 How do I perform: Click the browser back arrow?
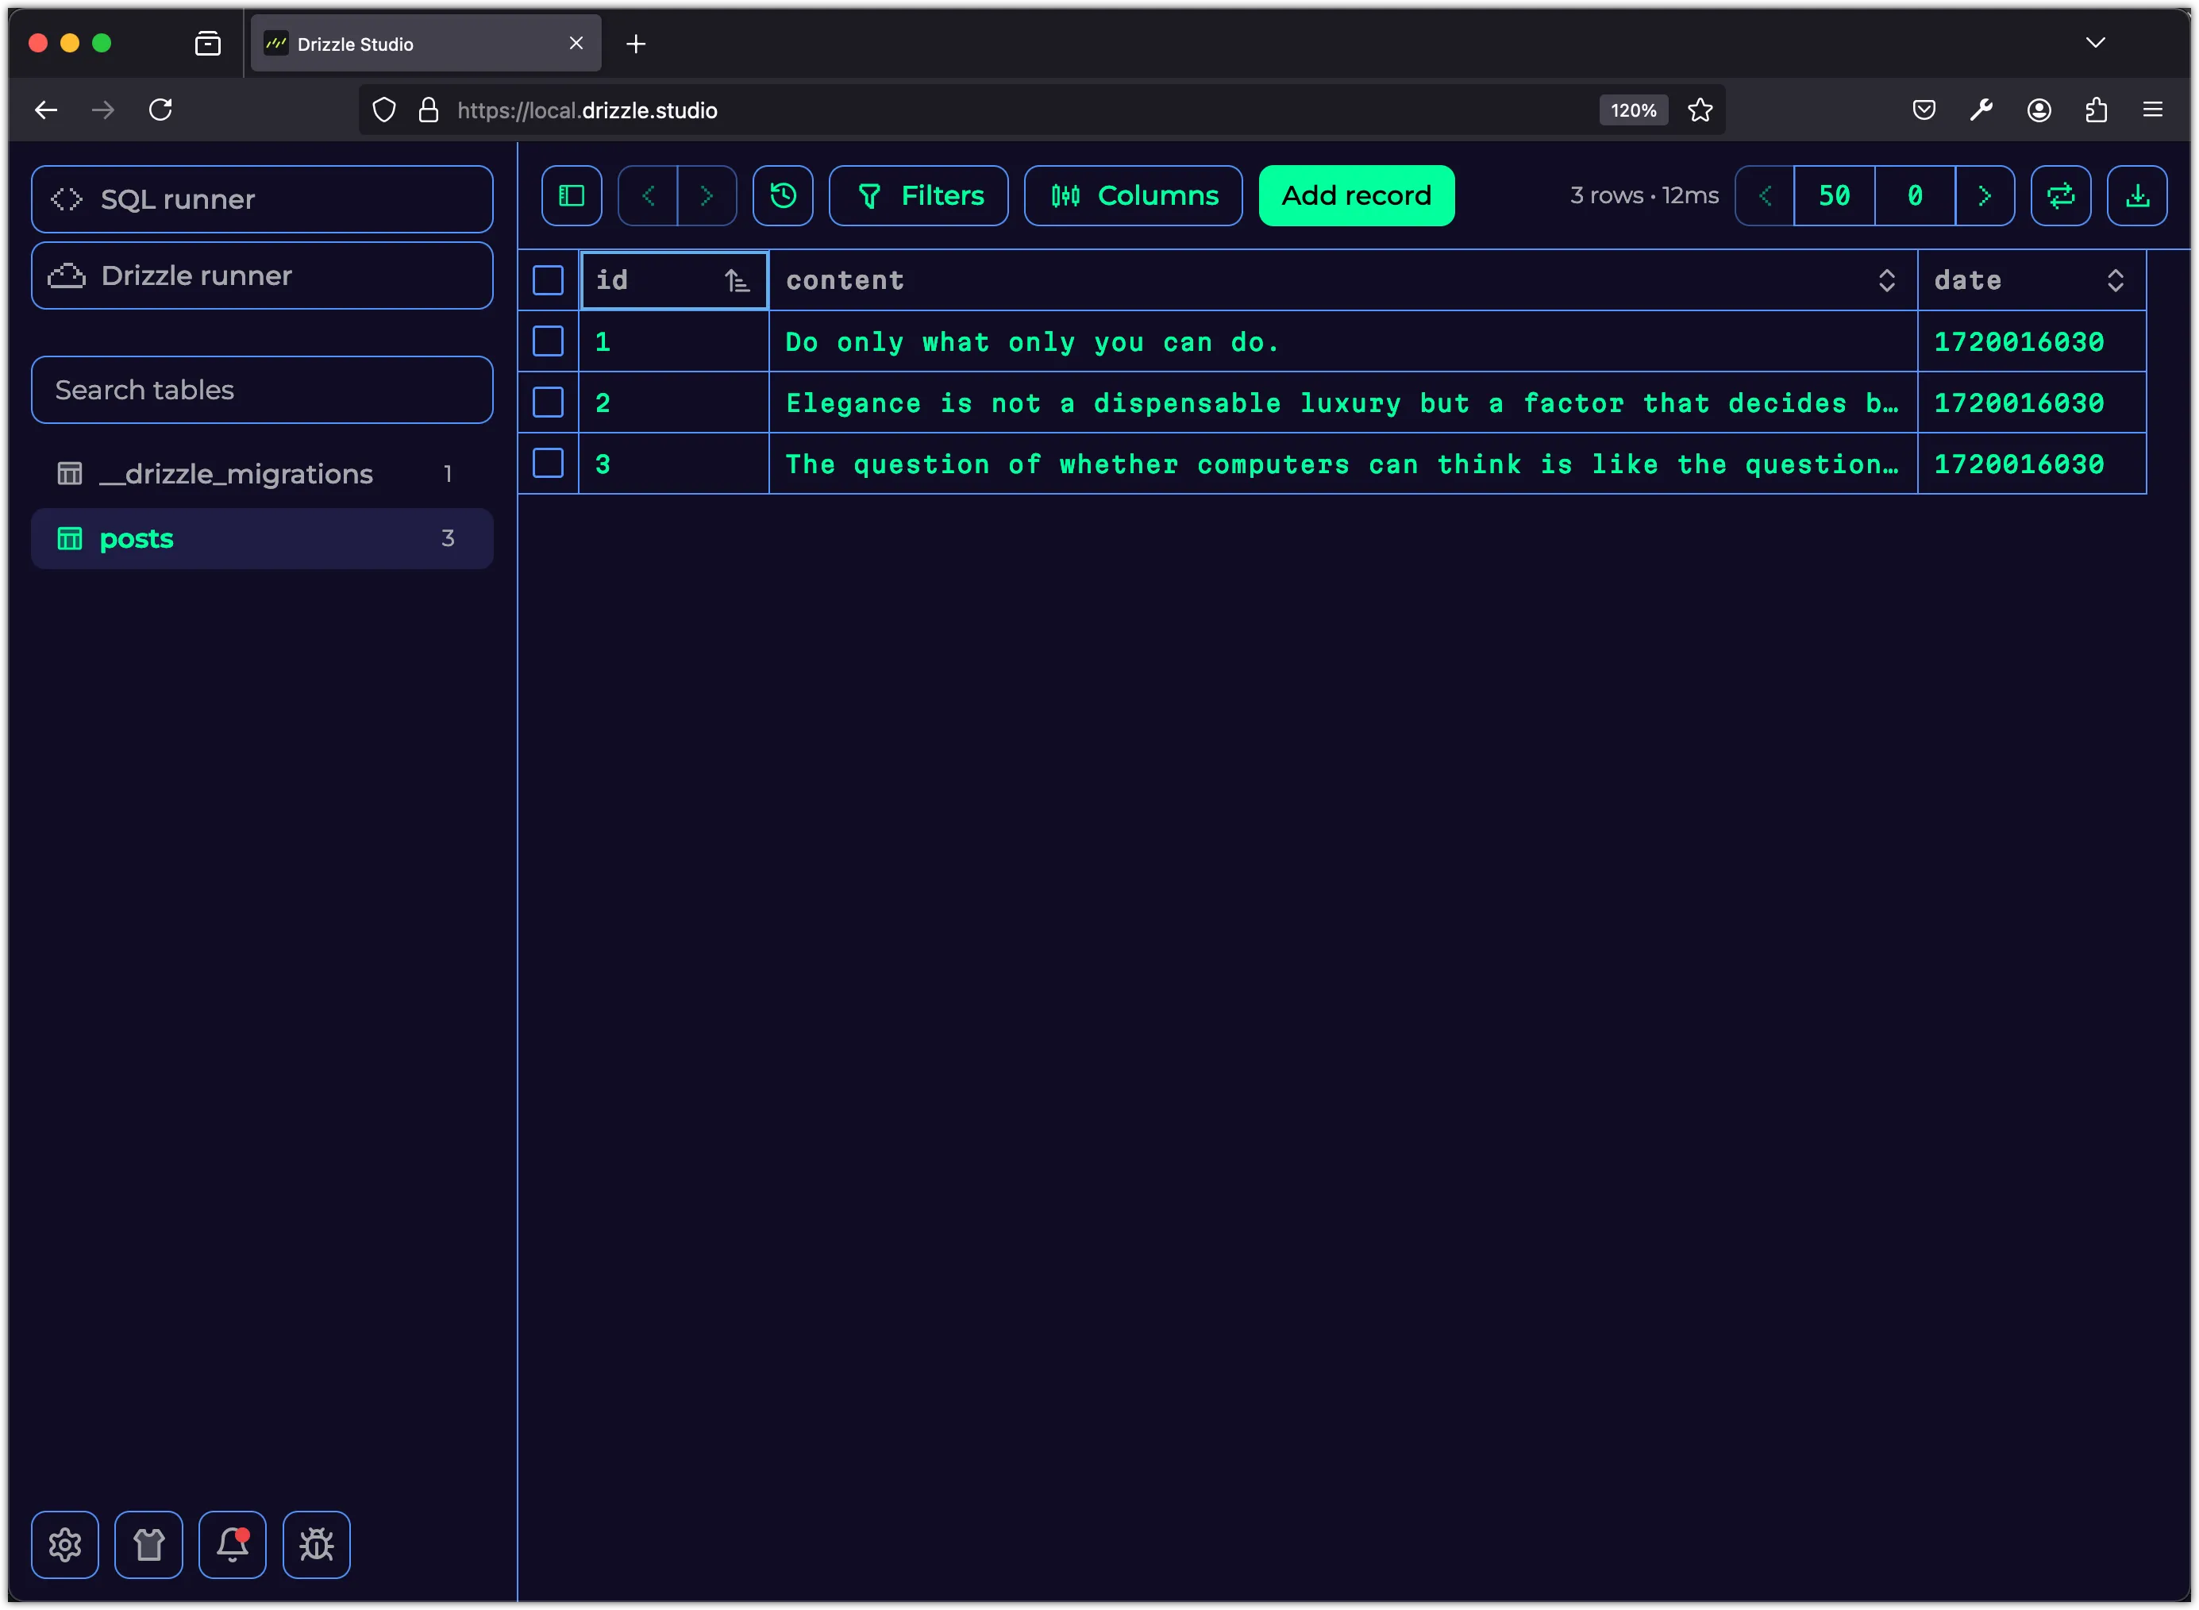point(46,110)
